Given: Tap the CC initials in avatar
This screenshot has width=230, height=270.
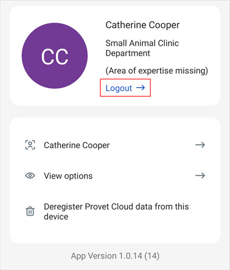Looking at the screenshot, I should (55, 57).
